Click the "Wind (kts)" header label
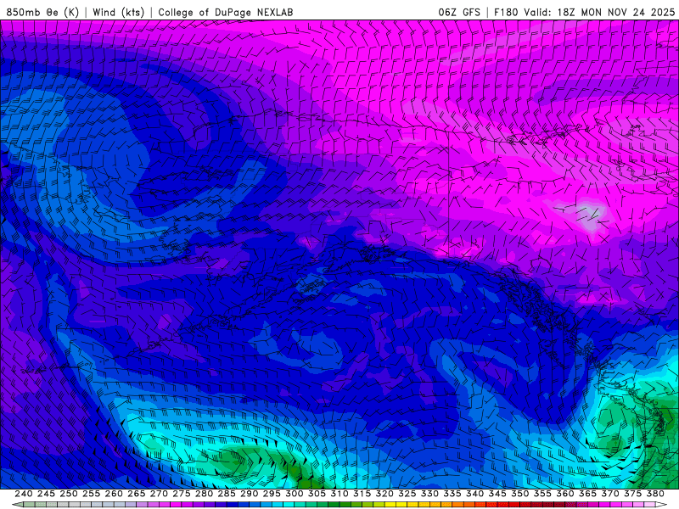The image size is (679, 509). pyautogui.click(x=118, y=12)
